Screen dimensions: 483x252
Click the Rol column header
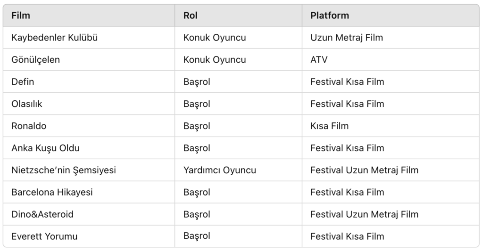[x=191, y=16]
